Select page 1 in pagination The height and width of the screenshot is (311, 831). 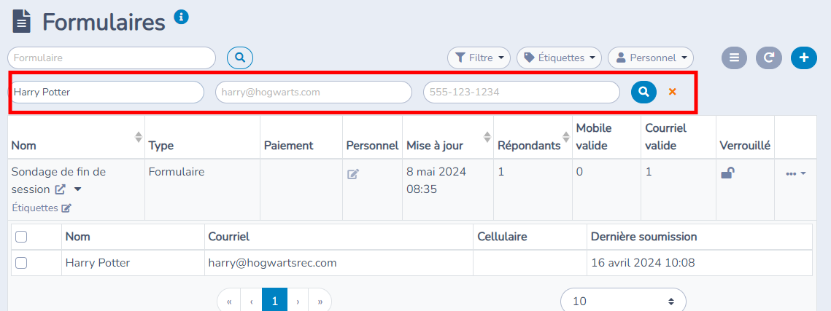[274, 301]
